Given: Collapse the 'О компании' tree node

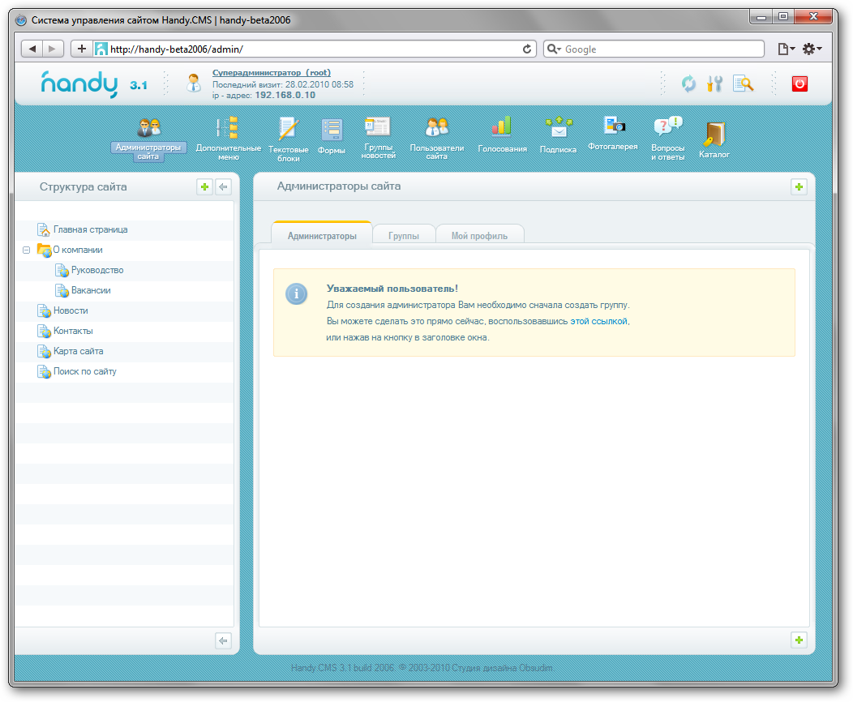Looking at the screenshot, I should pos(27,250).
